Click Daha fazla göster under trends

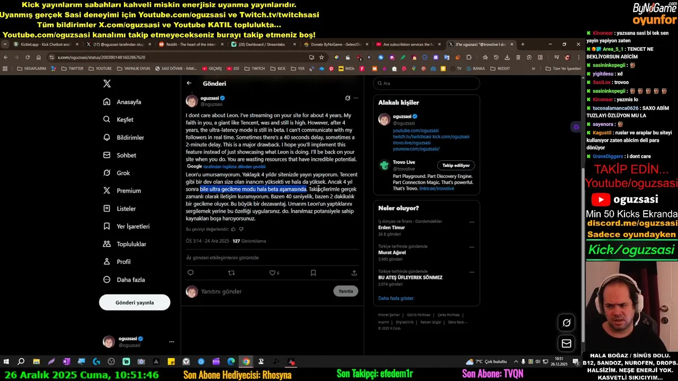(396, 298)
